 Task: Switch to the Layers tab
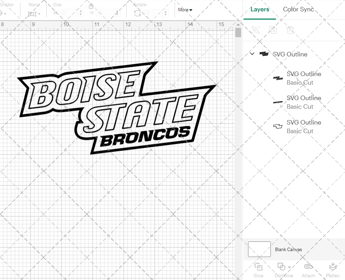point(260,9)
